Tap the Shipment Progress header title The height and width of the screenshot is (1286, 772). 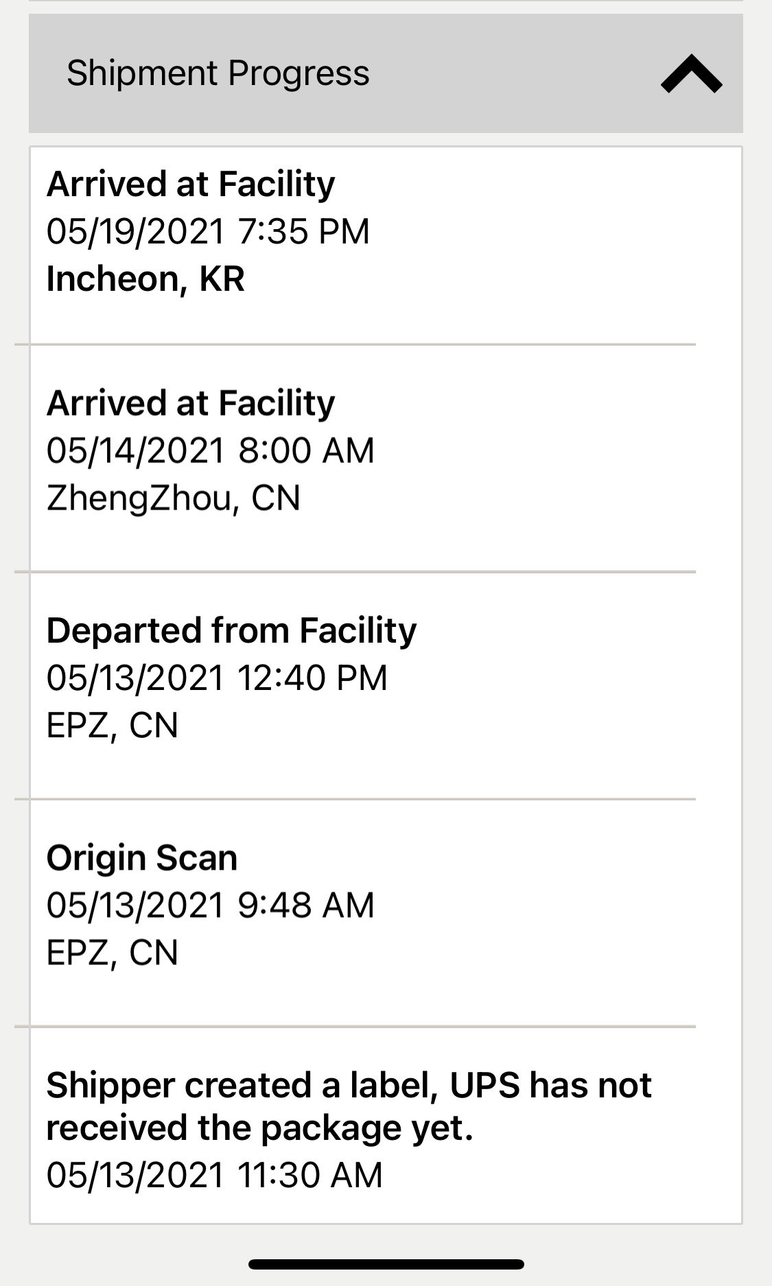(x=218, y=73)
